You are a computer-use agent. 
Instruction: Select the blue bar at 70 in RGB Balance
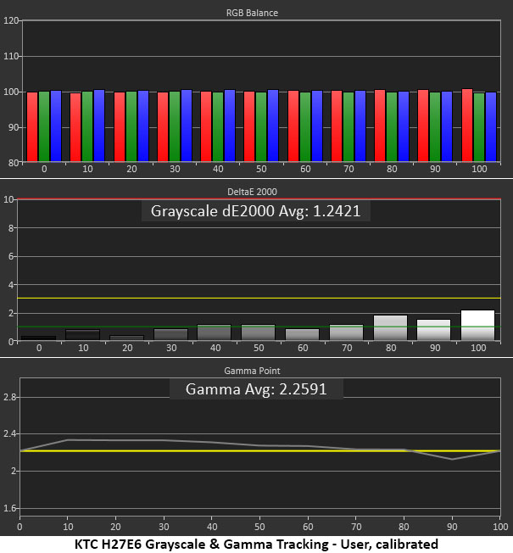[360, 126]
